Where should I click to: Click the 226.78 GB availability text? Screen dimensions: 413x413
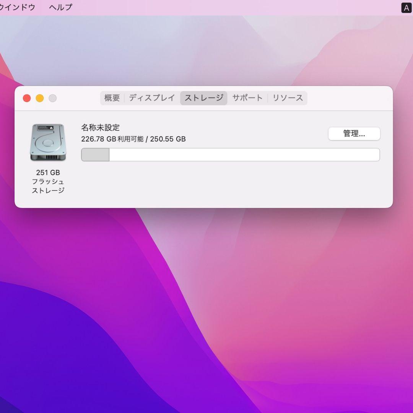click(x=133, y=139)
